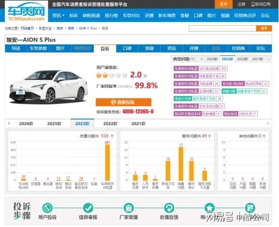Open the 移动应用 phone icon link

261,4
